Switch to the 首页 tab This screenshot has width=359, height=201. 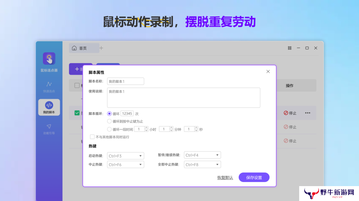tap(84, 48)
